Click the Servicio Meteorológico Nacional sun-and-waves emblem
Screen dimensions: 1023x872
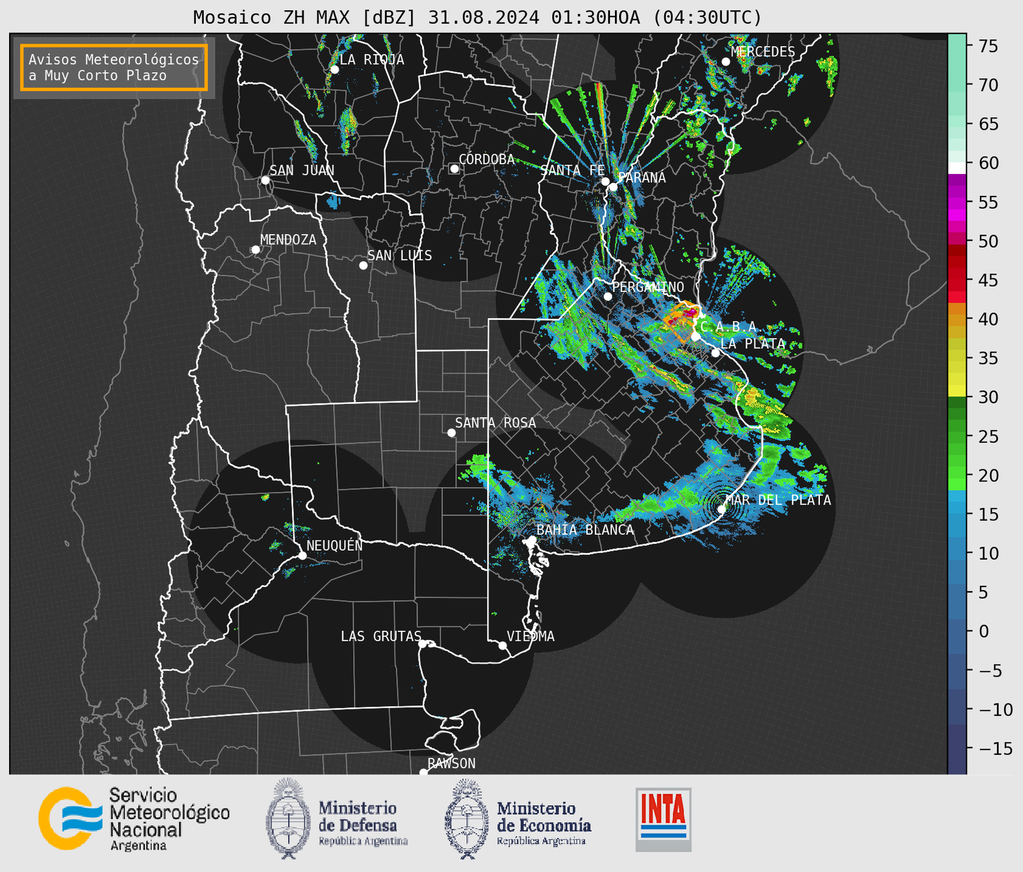pyautogui.click(x=71, y=819)
